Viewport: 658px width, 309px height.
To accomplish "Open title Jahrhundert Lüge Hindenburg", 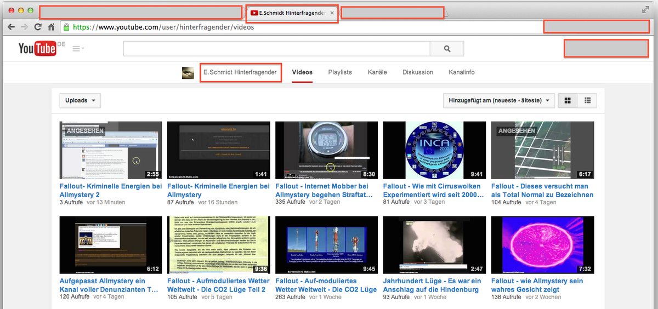I will pyautogui.click(x=432, y=285).
